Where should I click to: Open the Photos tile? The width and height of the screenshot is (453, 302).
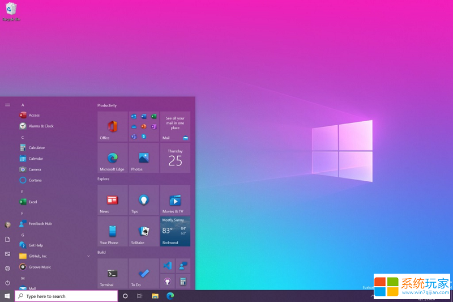click(144, 158)
